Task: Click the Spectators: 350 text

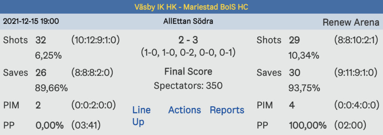Action: pos(188,86)
